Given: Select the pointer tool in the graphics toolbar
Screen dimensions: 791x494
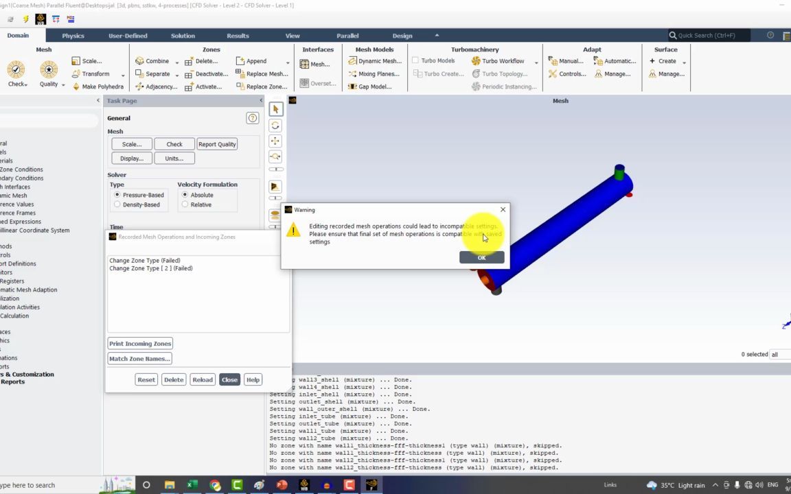Looking at the screenshot, I should point(275,109).
